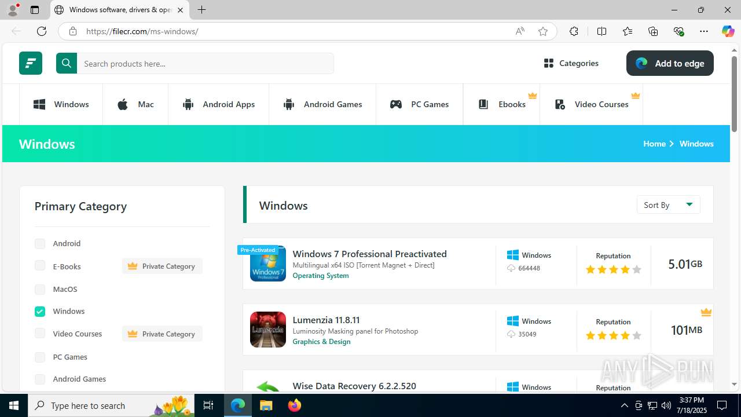The height and width of the screenshot is (417, 741).
Task: Open Lumenzia 11.8.11 title link
Action: click(326, 320)
